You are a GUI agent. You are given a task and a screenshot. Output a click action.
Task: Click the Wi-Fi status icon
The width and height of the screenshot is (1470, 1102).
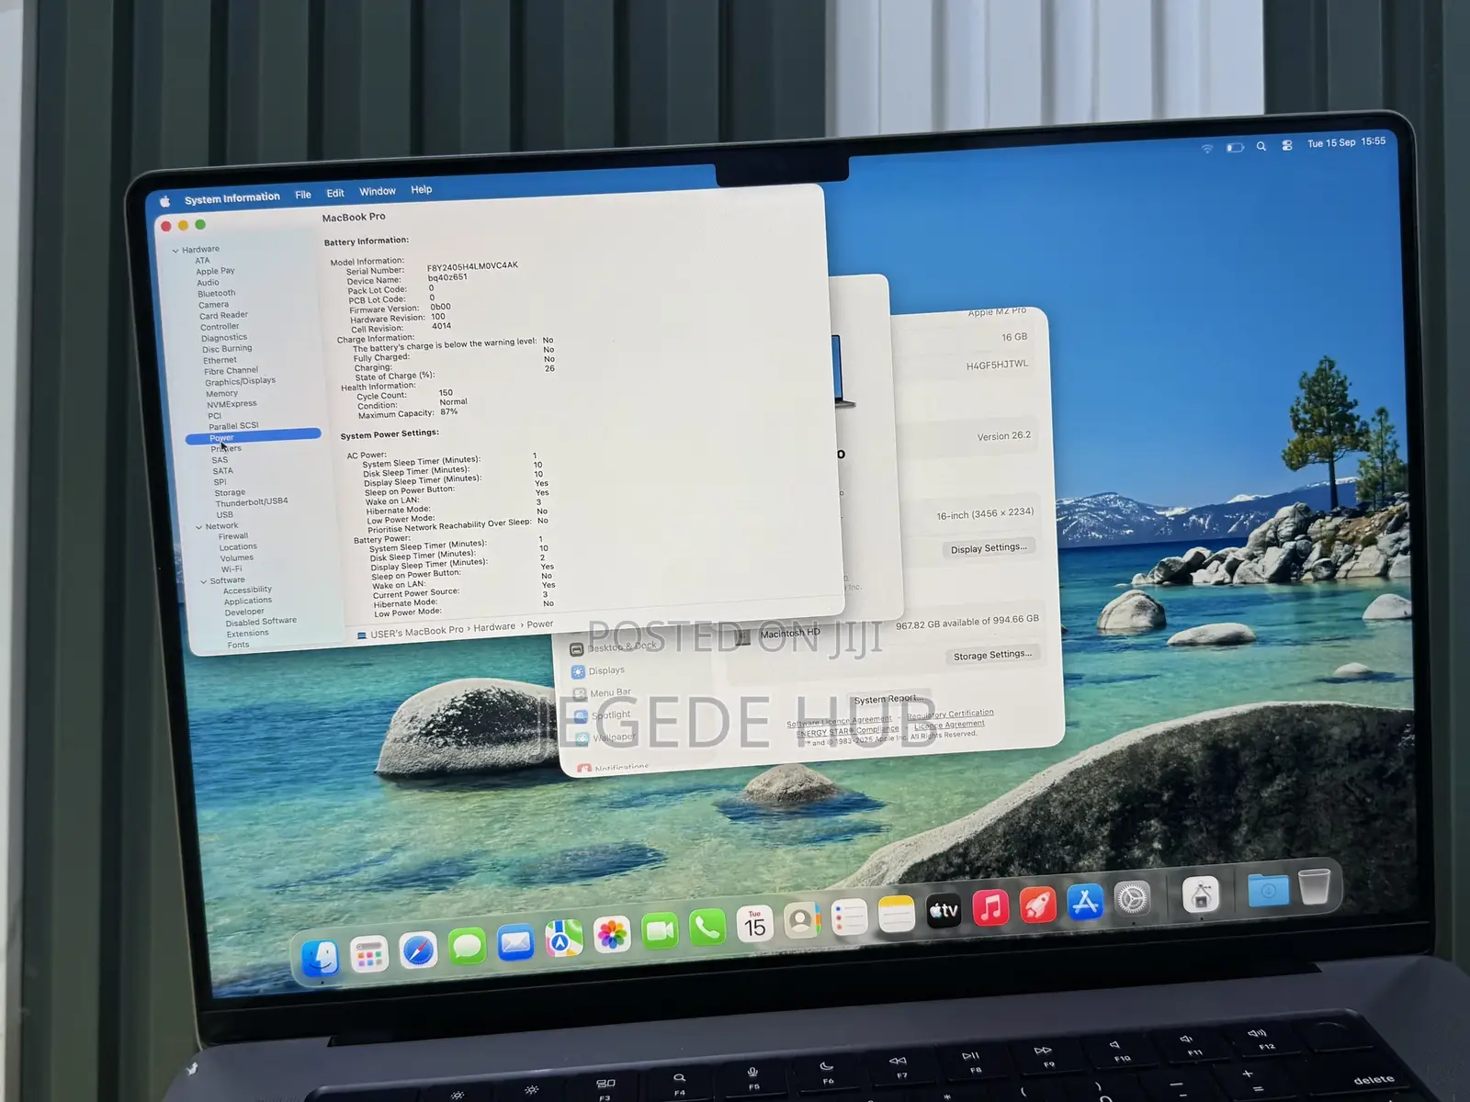pos(1207,148)
